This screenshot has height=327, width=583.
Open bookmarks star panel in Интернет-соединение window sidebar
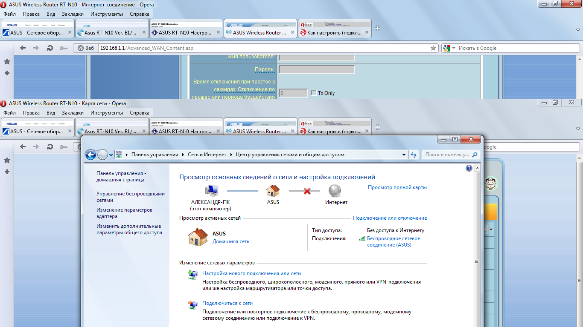pyautogui.click(x=7, y=62)
